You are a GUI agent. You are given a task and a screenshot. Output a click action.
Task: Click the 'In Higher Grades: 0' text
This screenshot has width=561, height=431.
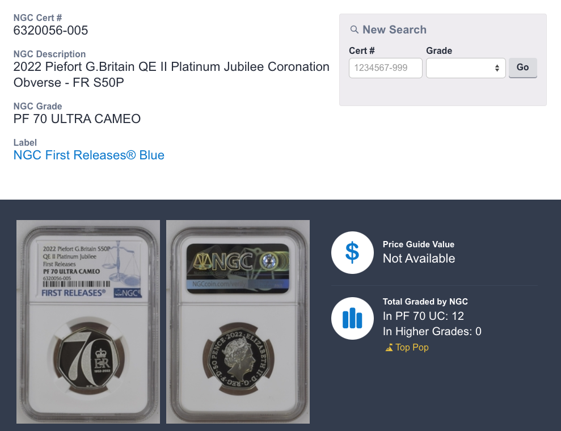[432, 332]
